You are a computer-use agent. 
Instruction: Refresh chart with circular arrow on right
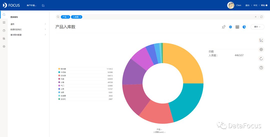[261, 59]
